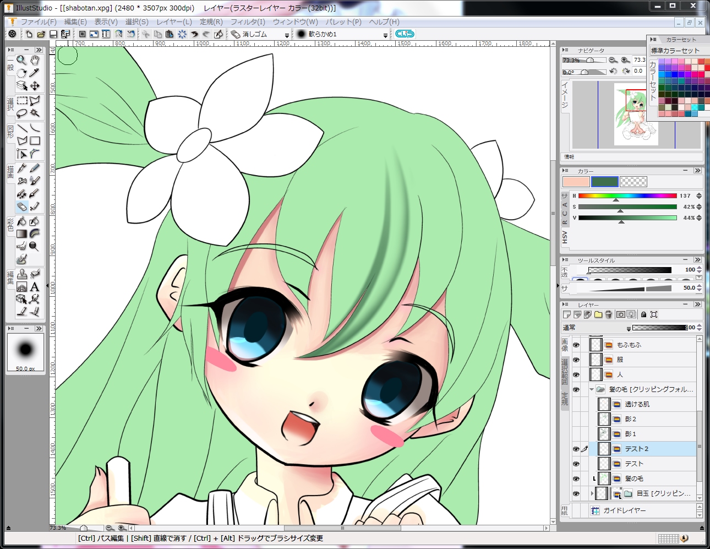Open the ヘルプ(H) menu

[x=384, y=21]
